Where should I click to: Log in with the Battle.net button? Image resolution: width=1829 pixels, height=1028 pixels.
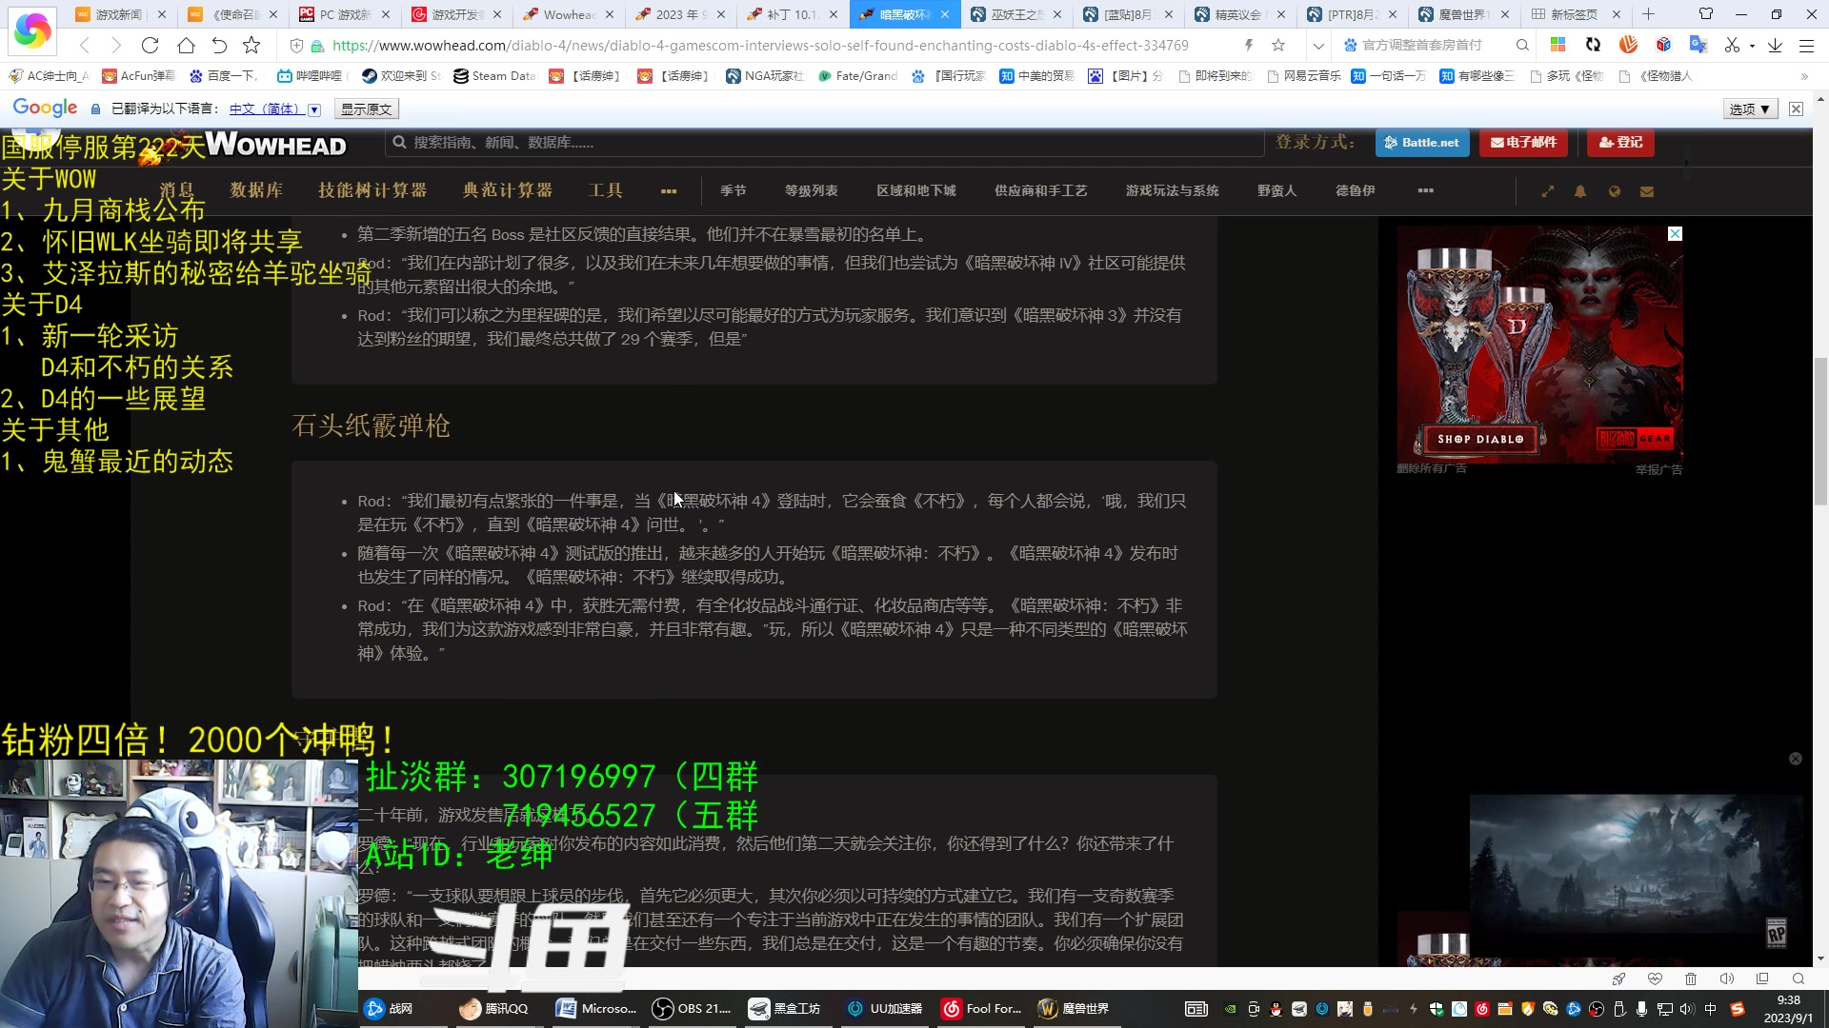point(1422,143)
